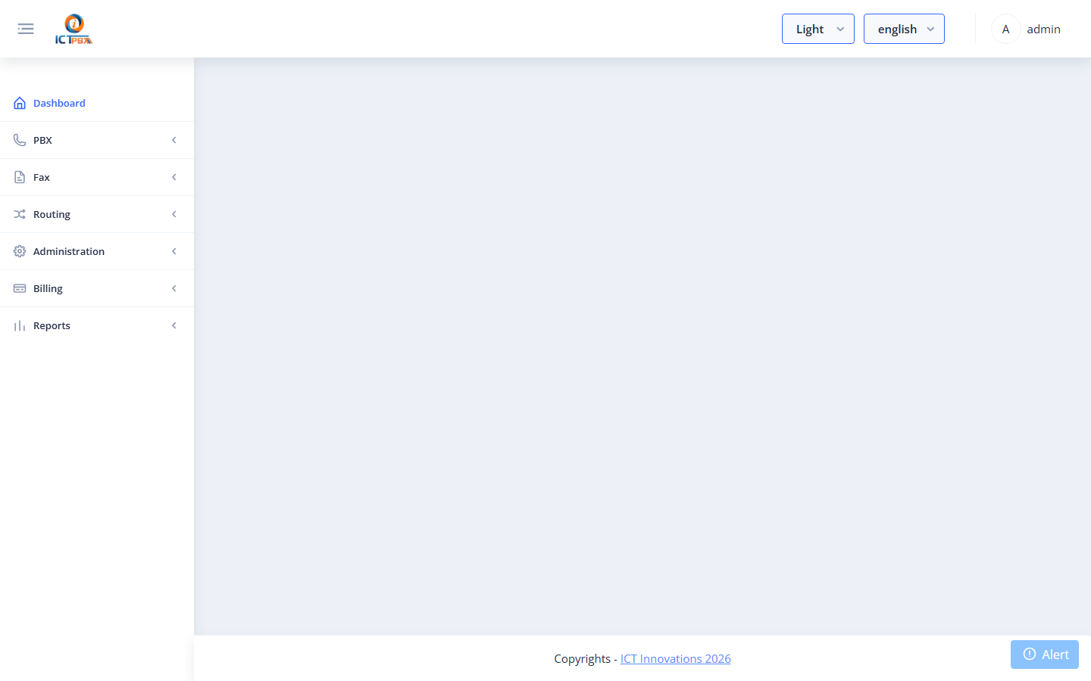Click the Billing card icon
Screen dimensions: 1091x681
tap(20, 288)
